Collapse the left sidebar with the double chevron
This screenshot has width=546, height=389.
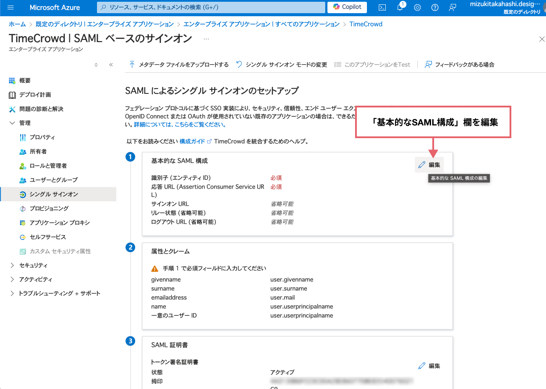(111, 64)
